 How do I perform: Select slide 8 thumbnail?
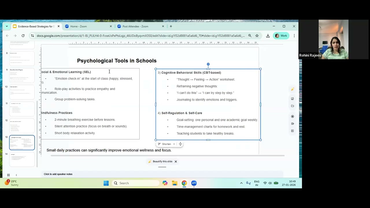[22, 58]
